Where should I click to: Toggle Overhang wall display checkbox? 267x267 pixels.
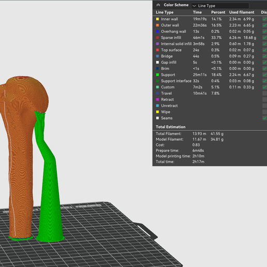(264, 32)
